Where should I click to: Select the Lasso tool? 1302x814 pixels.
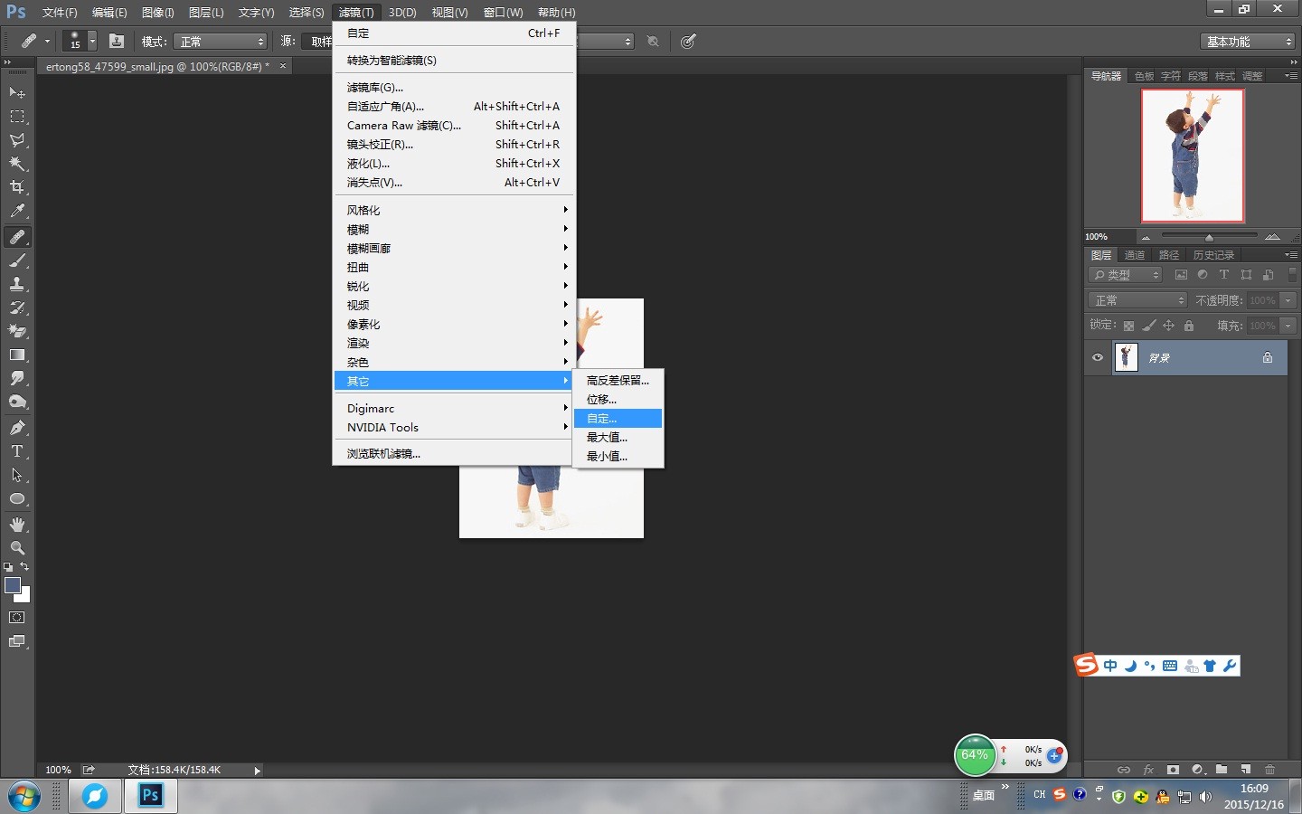17,140
